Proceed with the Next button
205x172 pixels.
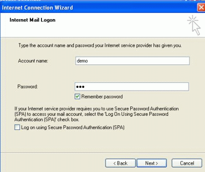(x=152, y=163)
